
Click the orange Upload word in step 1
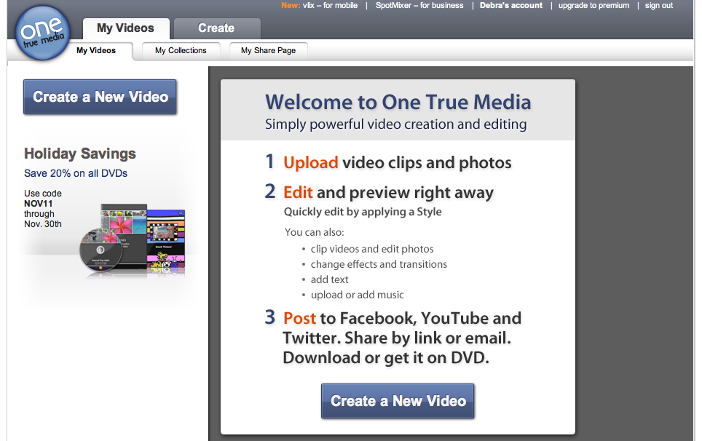click(x=311, y=163)
